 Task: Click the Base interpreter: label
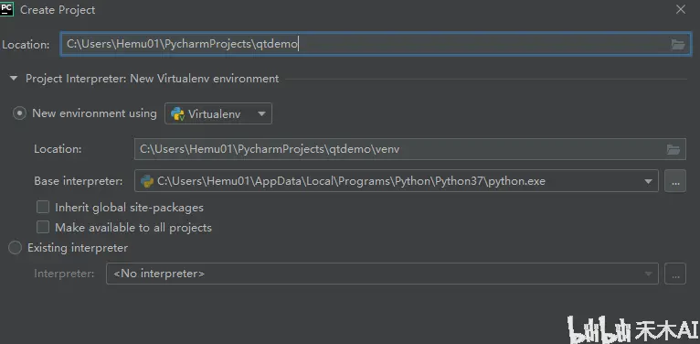pyautogui.click(x=78, y=181)
